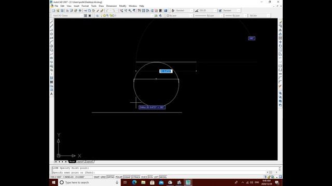This screenshot has height=186, width=332.
Task: Toggle GRID display in status bar
Action: [103, 177]
